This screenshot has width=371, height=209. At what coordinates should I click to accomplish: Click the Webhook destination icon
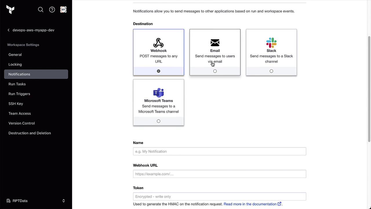159,43
